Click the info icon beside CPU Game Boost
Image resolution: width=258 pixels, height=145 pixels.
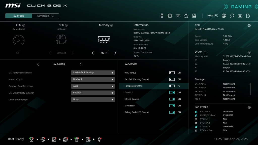click(x=24, y=25)
